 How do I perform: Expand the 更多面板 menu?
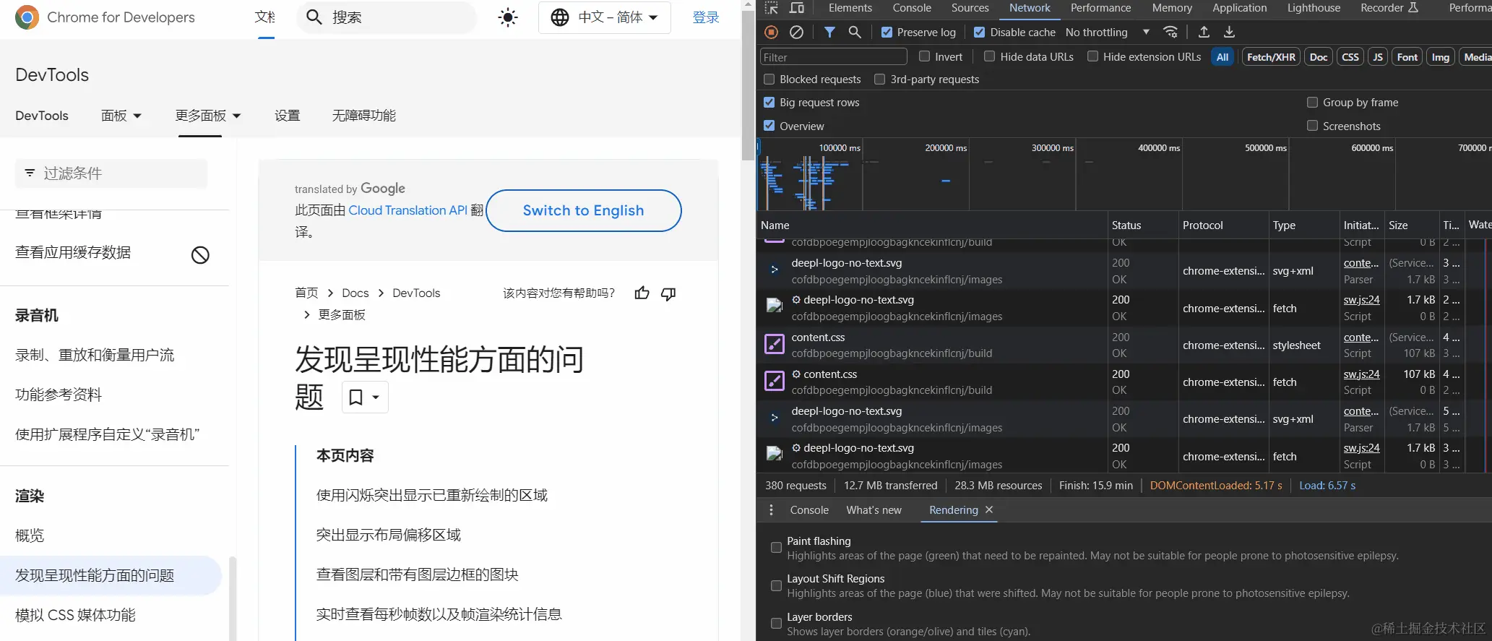tap(208, 116)
